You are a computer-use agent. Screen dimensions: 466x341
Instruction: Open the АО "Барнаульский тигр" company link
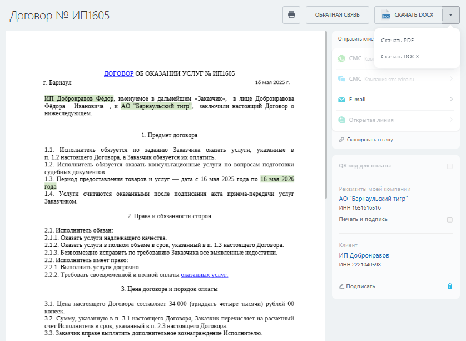coord(373,199)
